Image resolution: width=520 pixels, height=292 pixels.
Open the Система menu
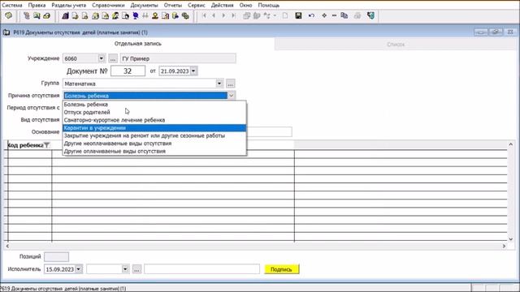point(12,6)
